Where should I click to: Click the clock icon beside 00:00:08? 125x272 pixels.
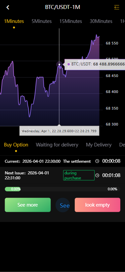[x=97, y=161]
